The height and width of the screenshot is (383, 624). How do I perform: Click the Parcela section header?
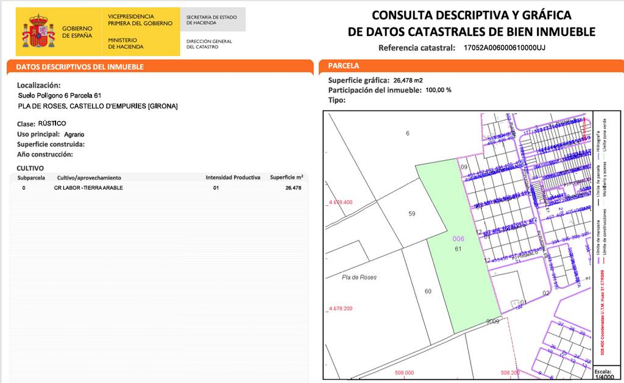[344, 65]
